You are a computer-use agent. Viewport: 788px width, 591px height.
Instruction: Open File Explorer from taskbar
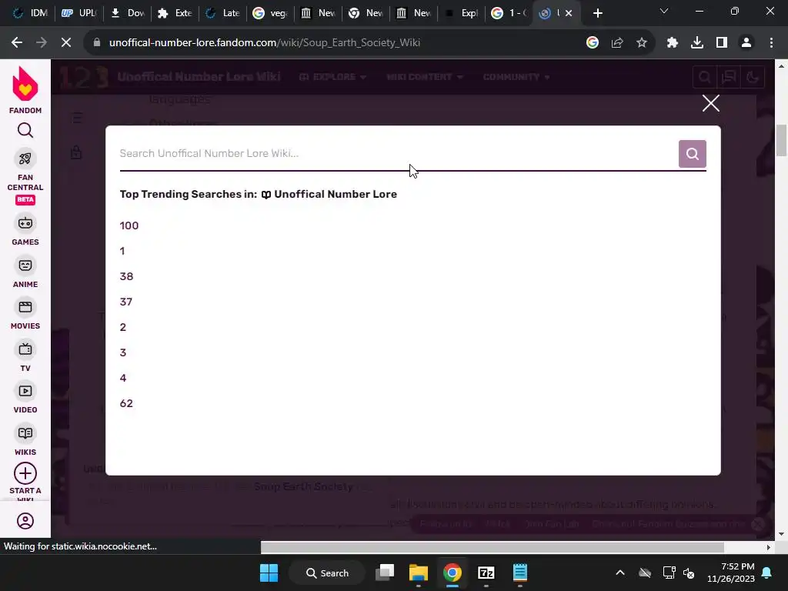418,573
